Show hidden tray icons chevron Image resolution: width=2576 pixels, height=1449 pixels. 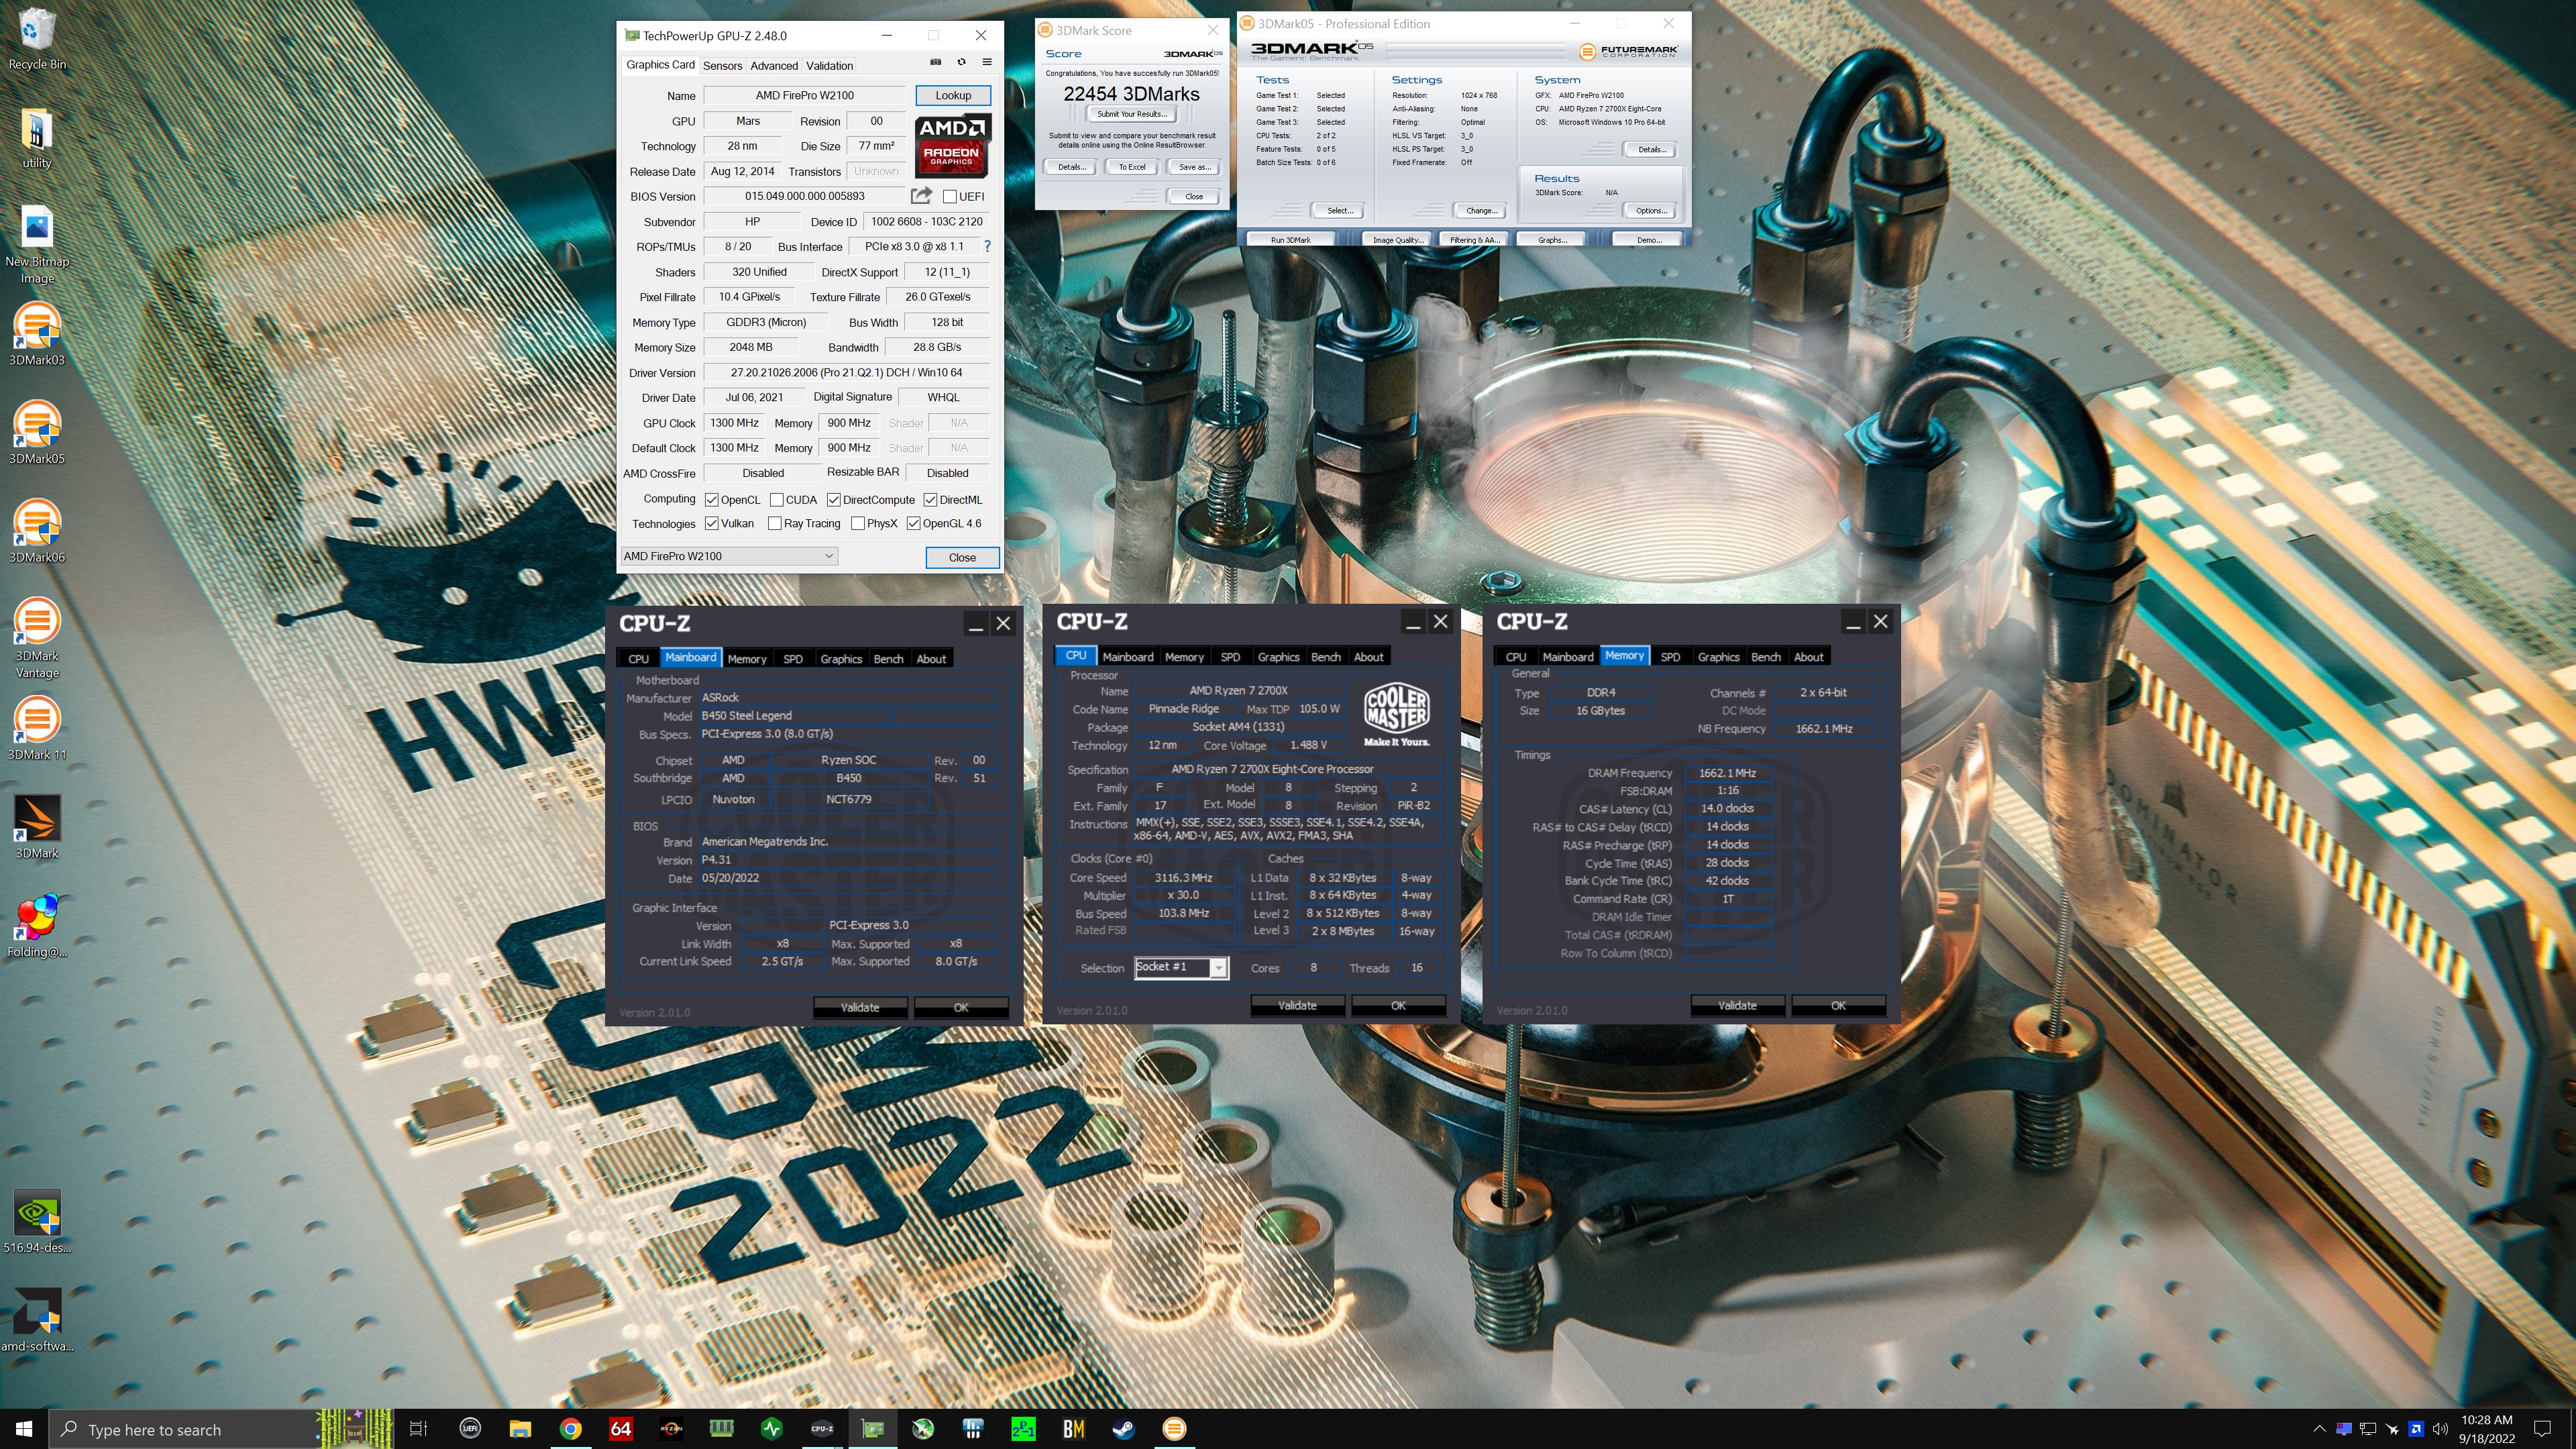pos(2319,1429)
